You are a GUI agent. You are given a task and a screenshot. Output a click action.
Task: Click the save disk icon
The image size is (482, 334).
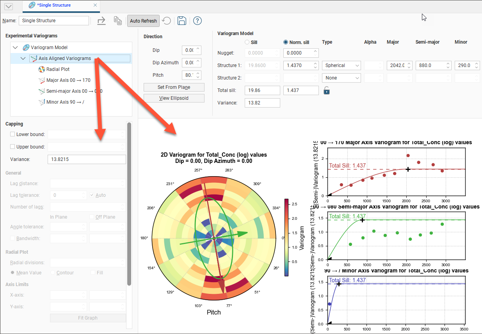pos(181,21)
